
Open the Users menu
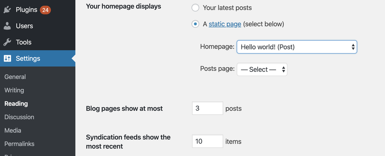(24, 26)
